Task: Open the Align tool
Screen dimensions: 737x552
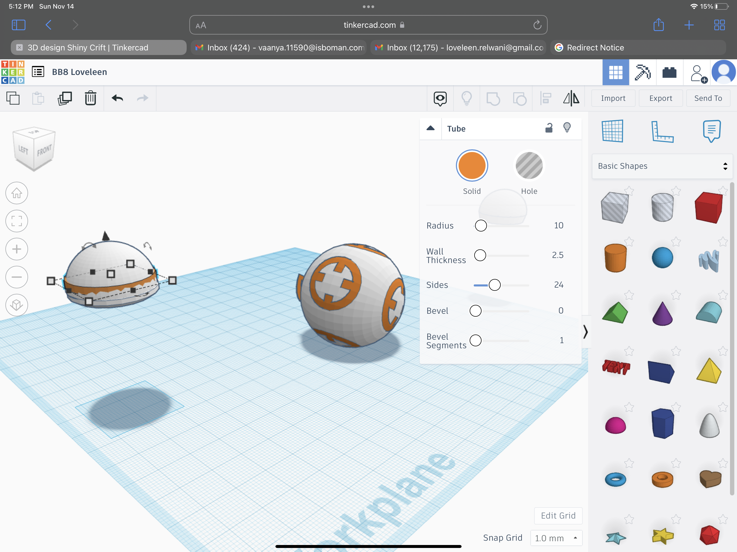Action: click(546, 99)
